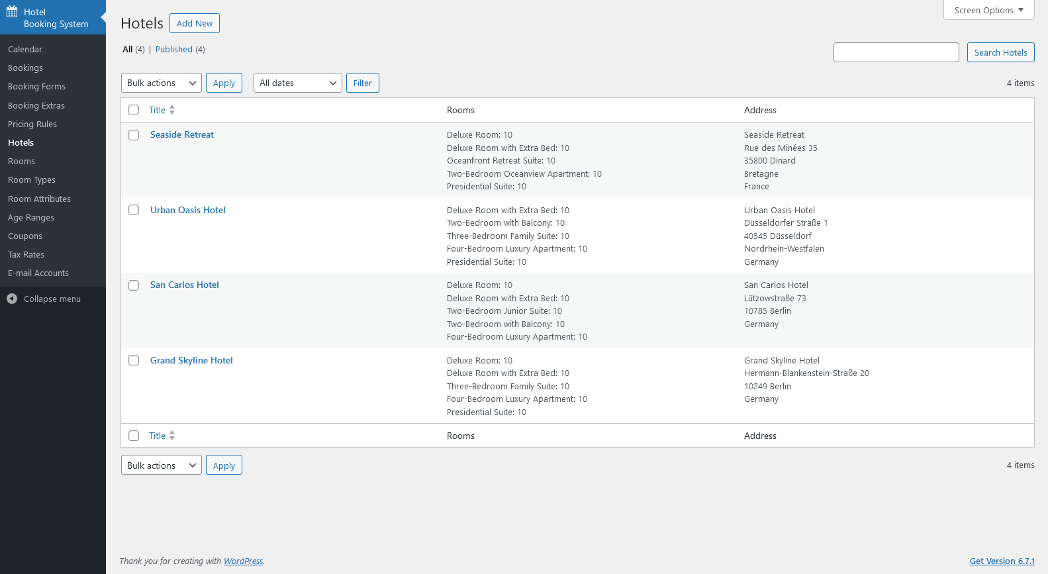
Task: Click the Hotel Booking System calendar icon
Action: coord(12,12)
